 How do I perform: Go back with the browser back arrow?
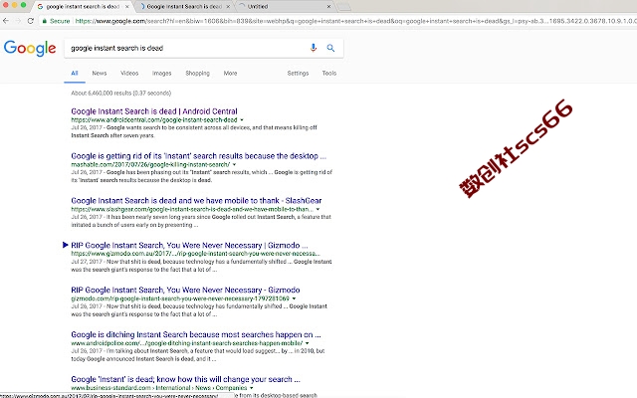[x=6, y=21]
